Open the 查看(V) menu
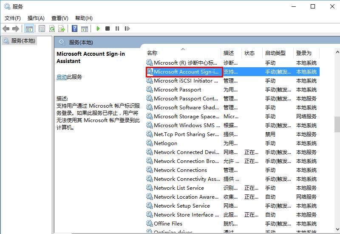Image resolution: width=340 pixels, height=234 pixels. click(59, 18)
